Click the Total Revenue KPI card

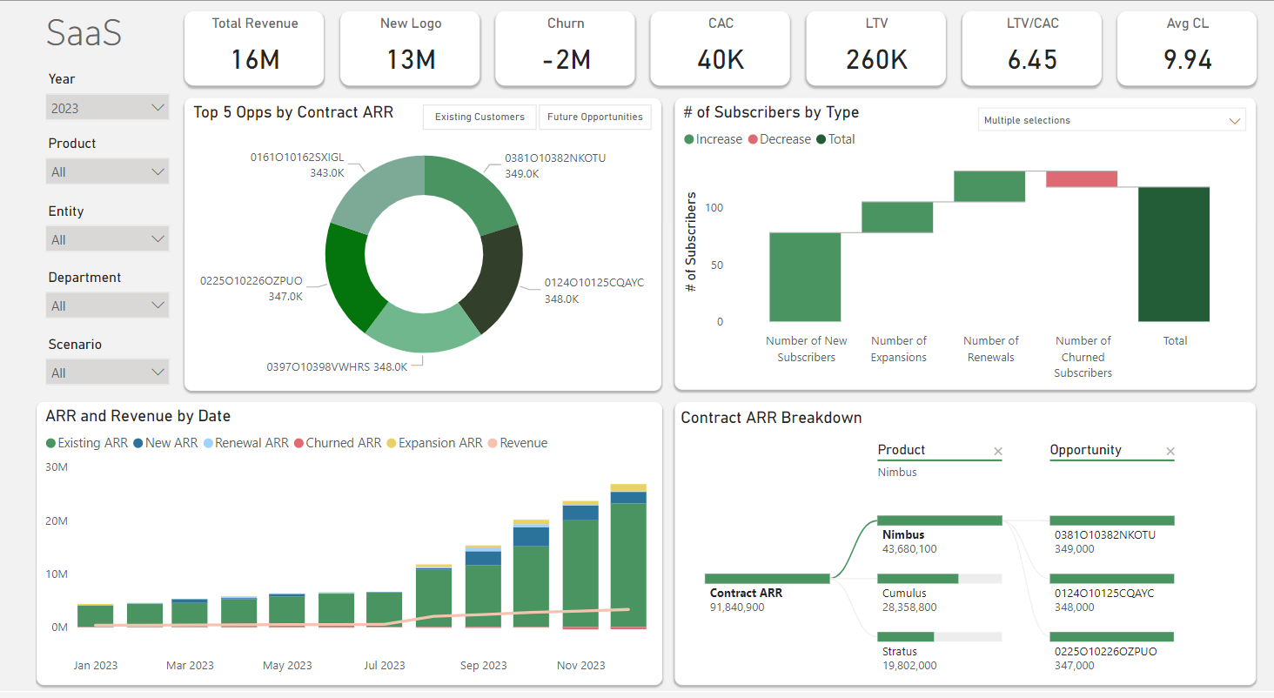pos(254,48)
